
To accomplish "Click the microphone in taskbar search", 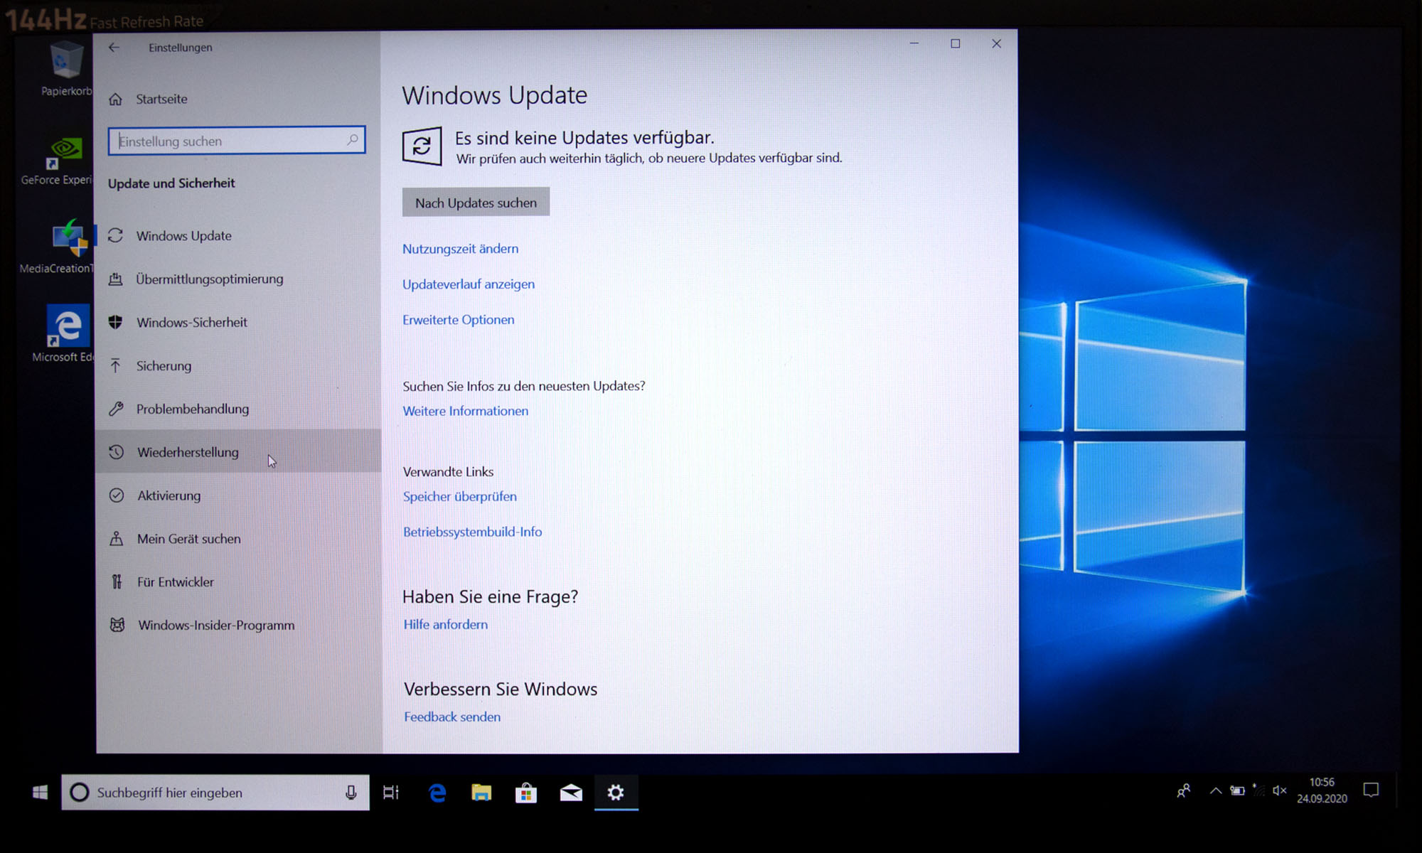I will [x=351, y=792].
